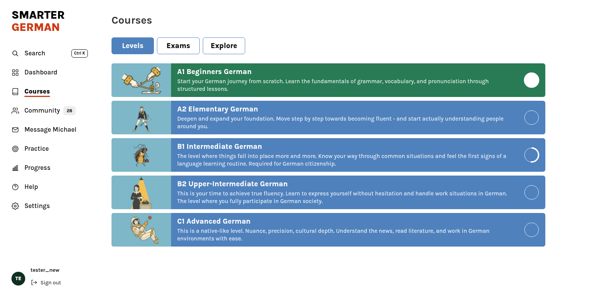Click the Community 28 count badge
This screenshot has height=300, width=611.
coord(70,111)
